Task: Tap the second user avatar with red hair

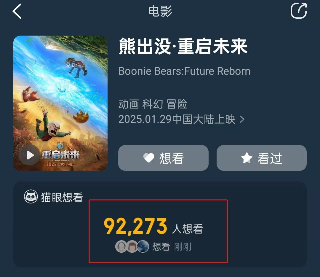Action: tap(132, 246)
